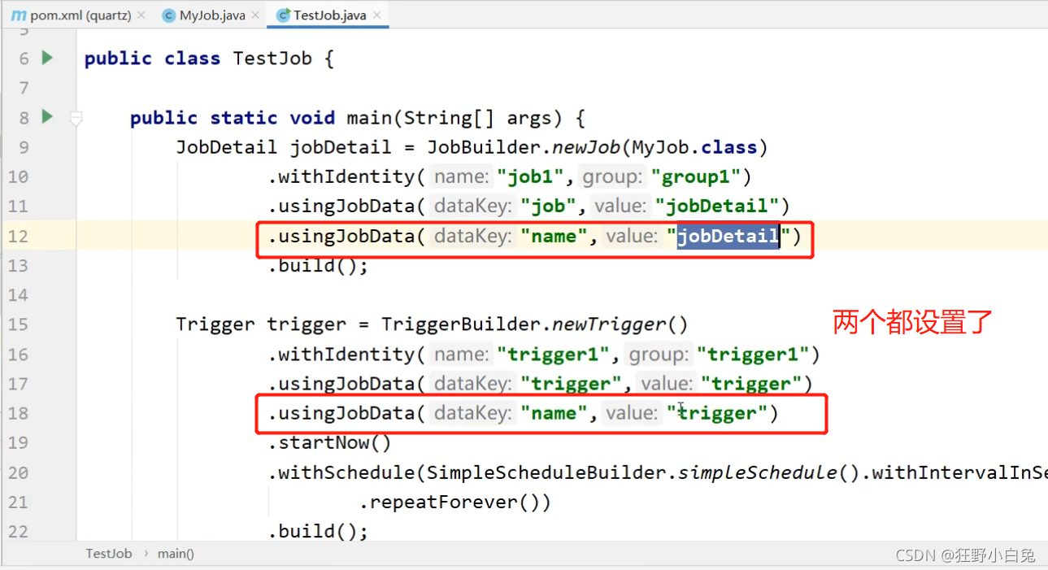This screenshot has height=570, width=1048.
Task: Switch to the pom.xml (quartz) tab
Action: pos(80,15)
